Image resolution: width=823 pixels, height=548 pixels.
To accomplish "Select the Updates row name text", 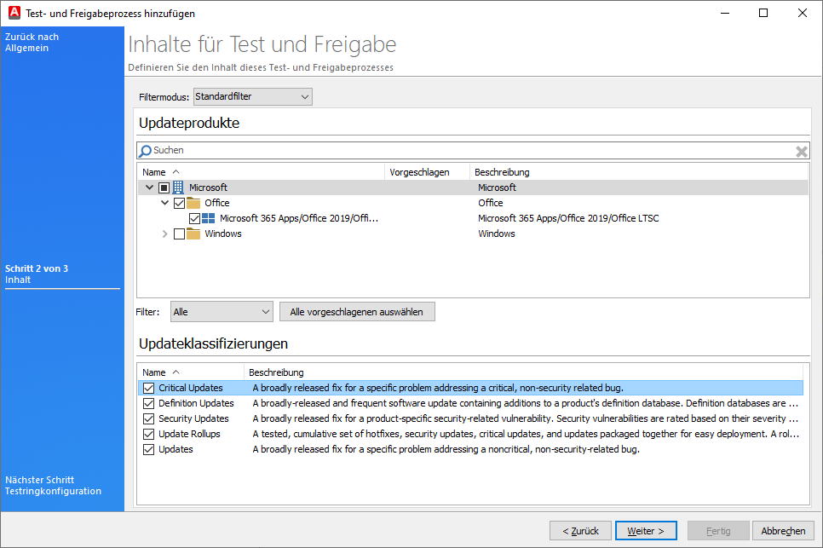I will 176,449.
